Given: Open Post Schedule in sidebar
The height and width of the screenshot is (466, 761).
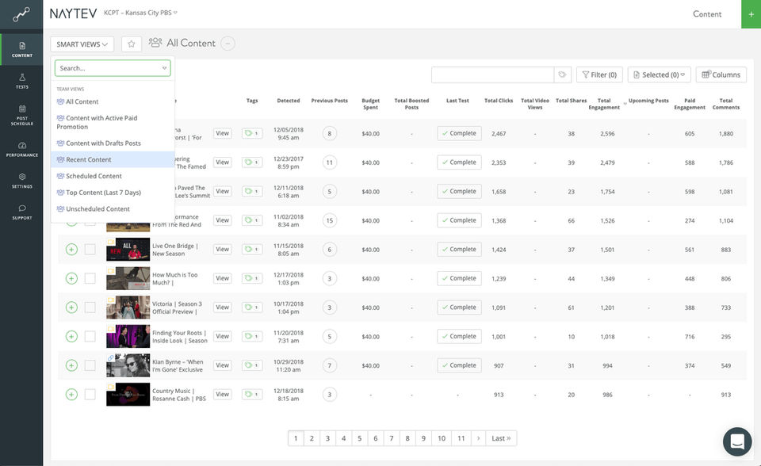Looking at the screenshot, I should pyautogui.click(x=22, y=115).
